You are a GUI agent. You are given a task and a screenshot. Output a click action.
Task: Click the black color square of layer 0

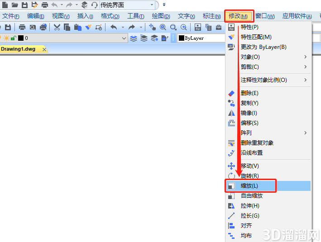[x=21, y=38]
